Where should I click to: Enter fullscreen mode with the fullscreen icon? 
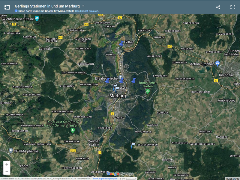(x=233, y=7)
